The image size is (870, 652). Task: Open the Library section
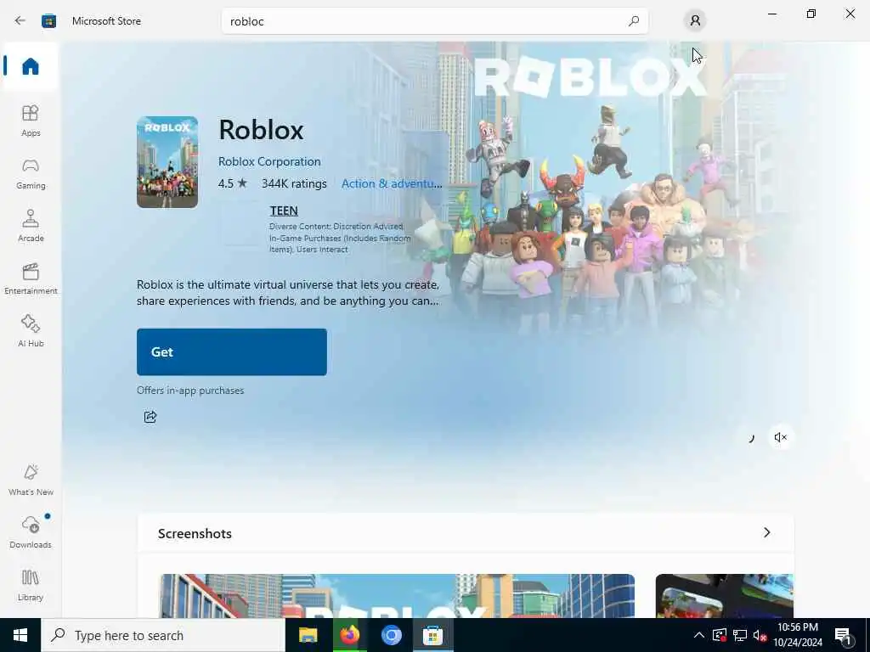pos(31,585)
